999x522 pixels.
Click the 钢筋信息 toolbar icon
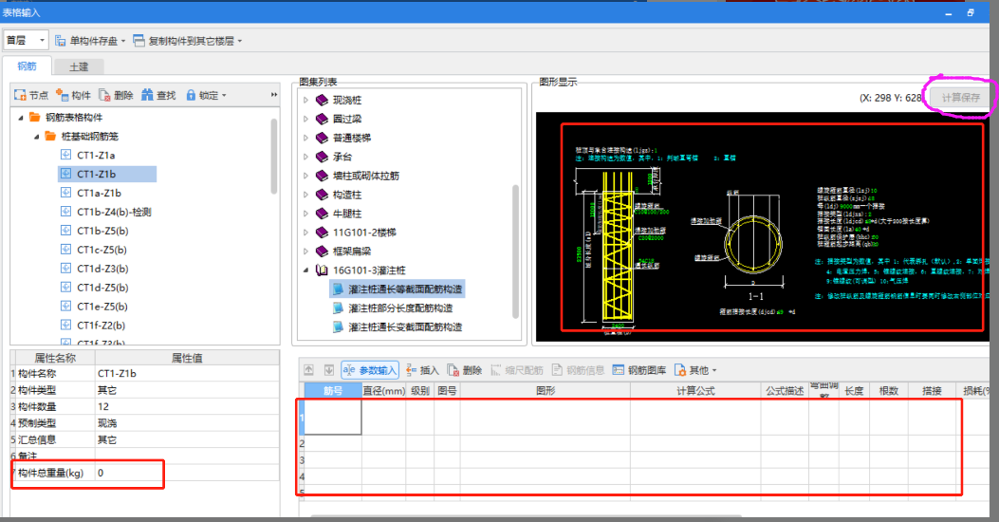pyautogui.click(x=558, y=369)
